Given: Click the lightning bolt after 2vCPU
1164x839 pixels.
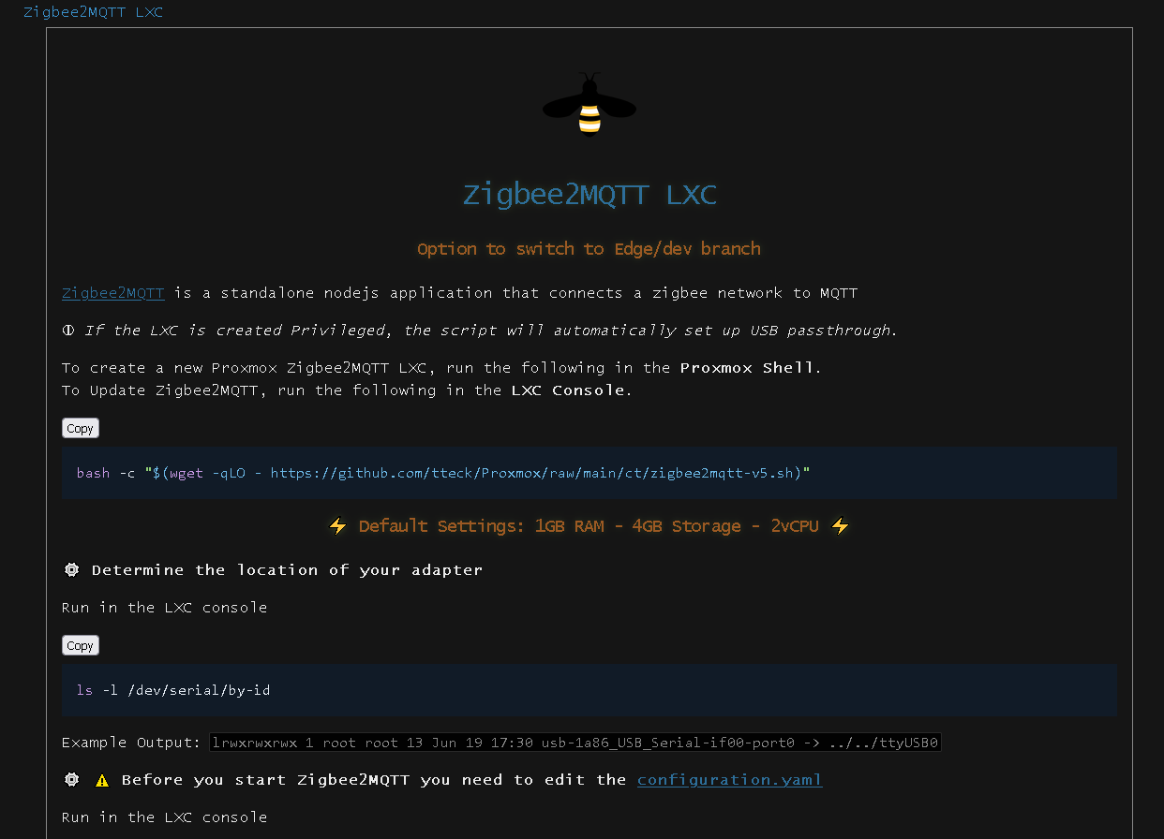Looking at the screenshot, I should 840,526.
